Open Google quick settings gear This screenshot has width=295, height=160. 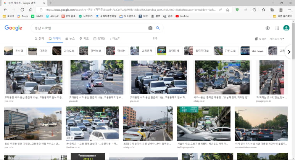[x=268, y=28]
